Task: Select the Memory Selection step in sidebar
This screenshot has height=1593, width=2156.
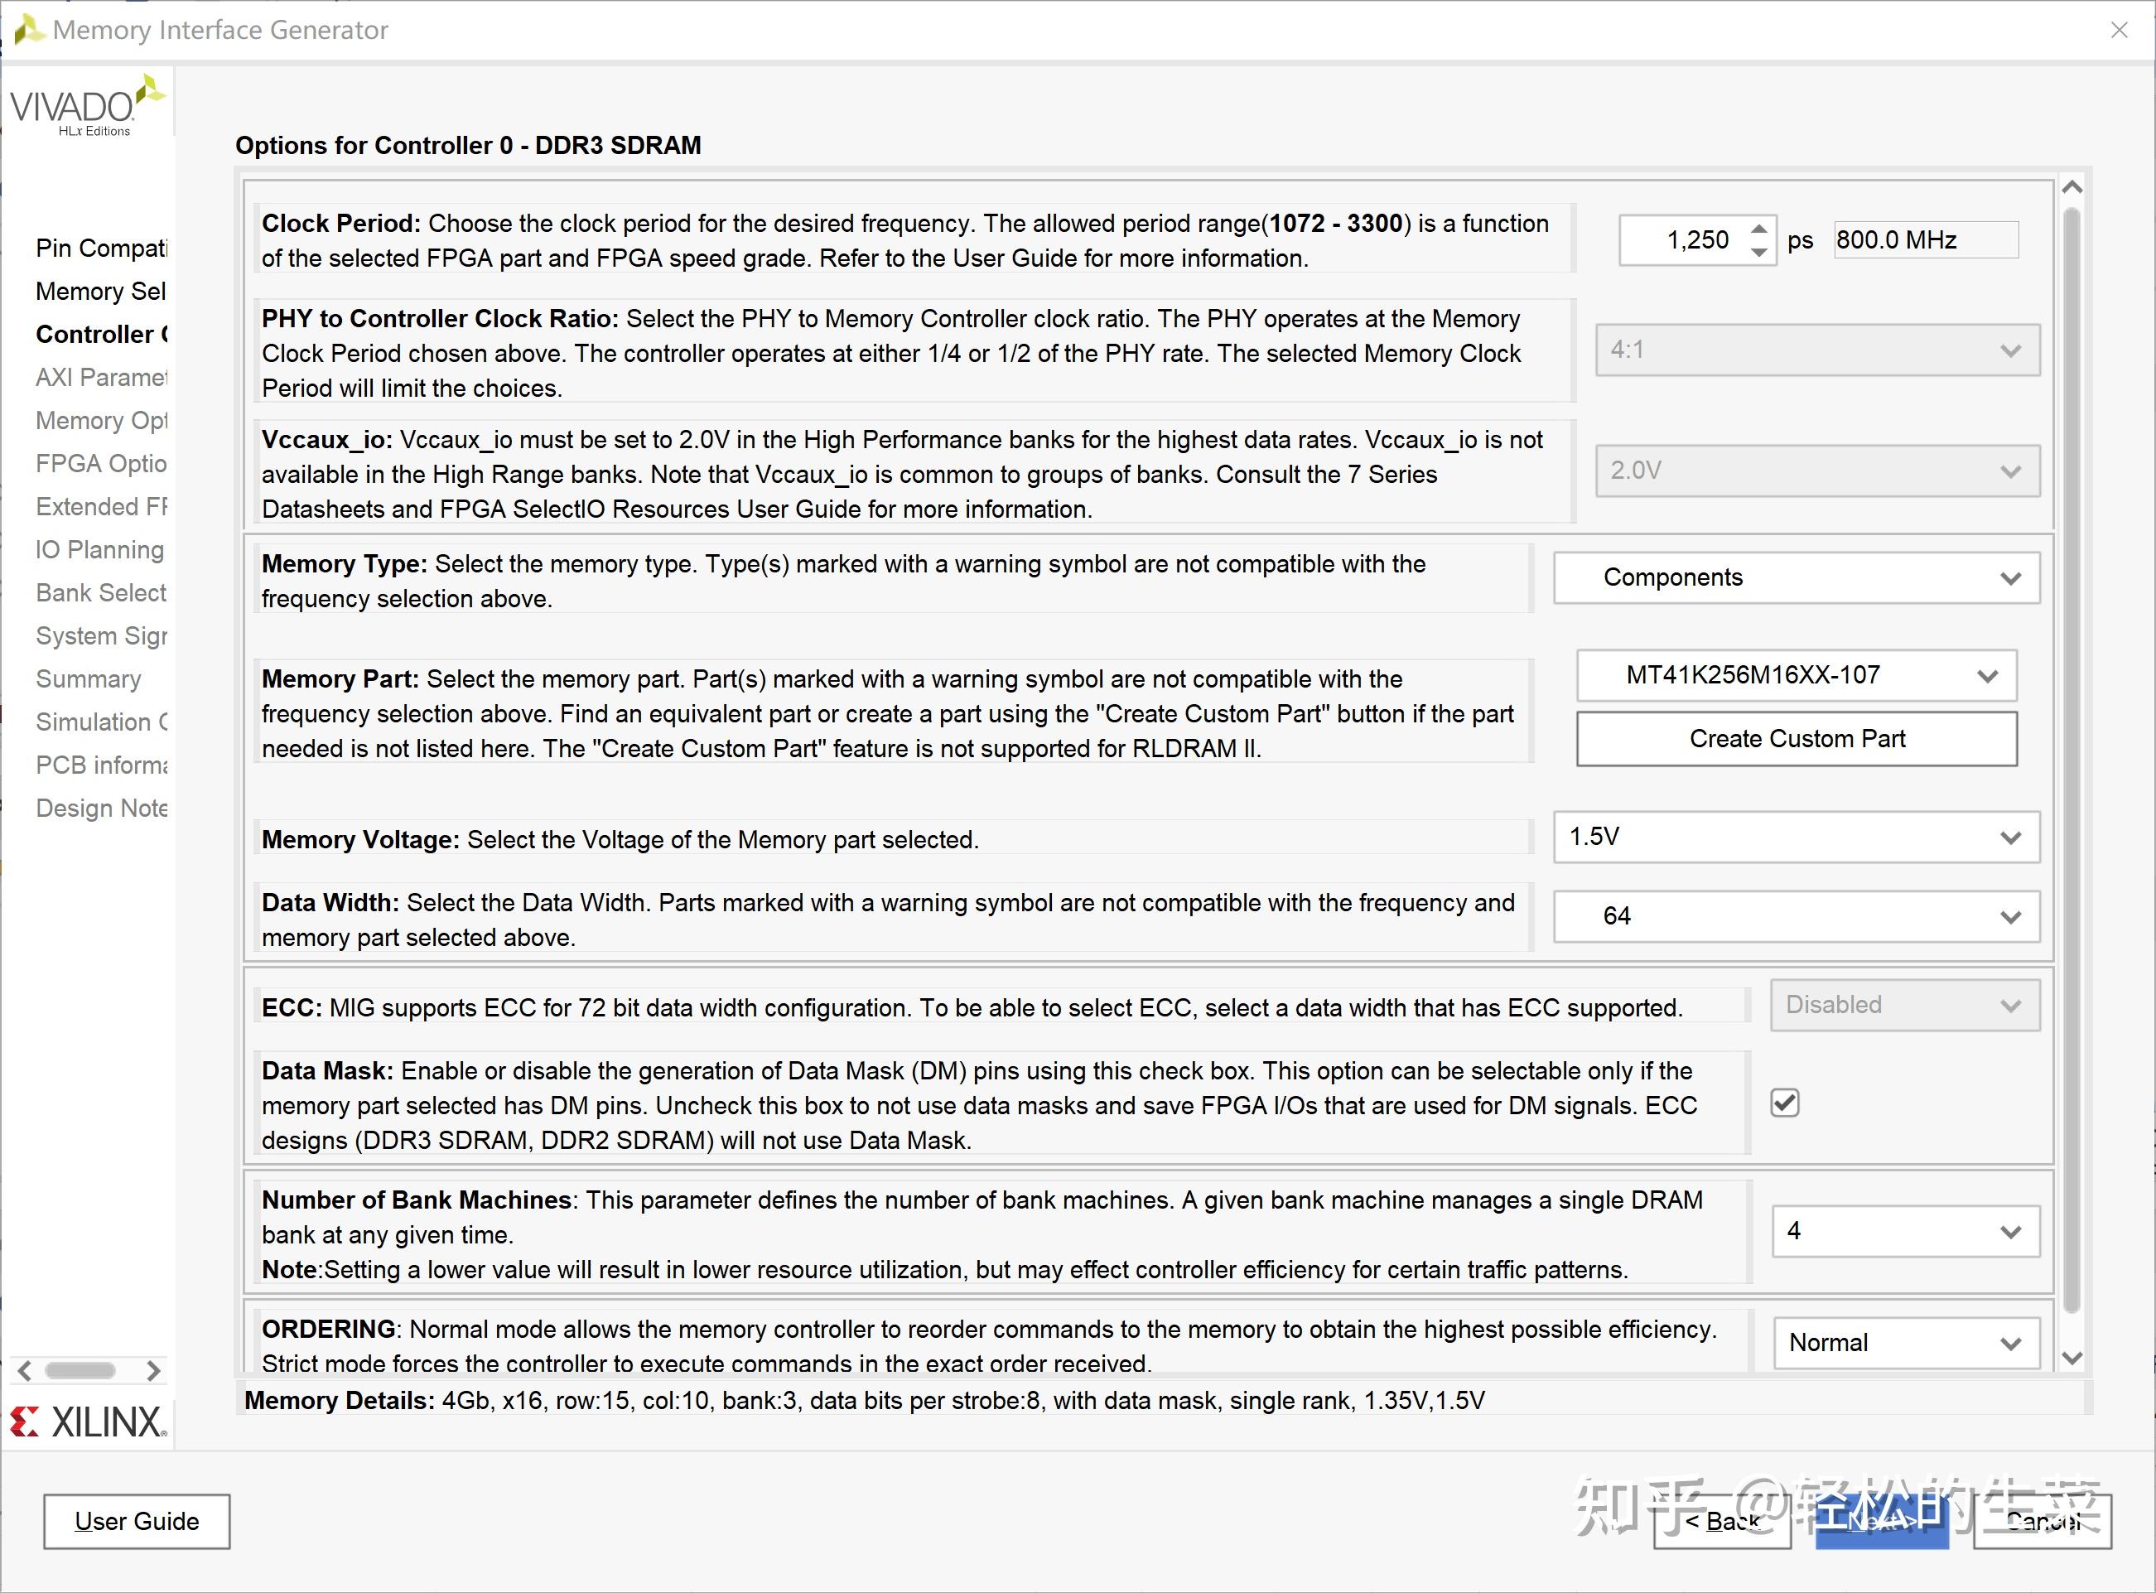Action: pyautogui.click(x=101, y=292)
